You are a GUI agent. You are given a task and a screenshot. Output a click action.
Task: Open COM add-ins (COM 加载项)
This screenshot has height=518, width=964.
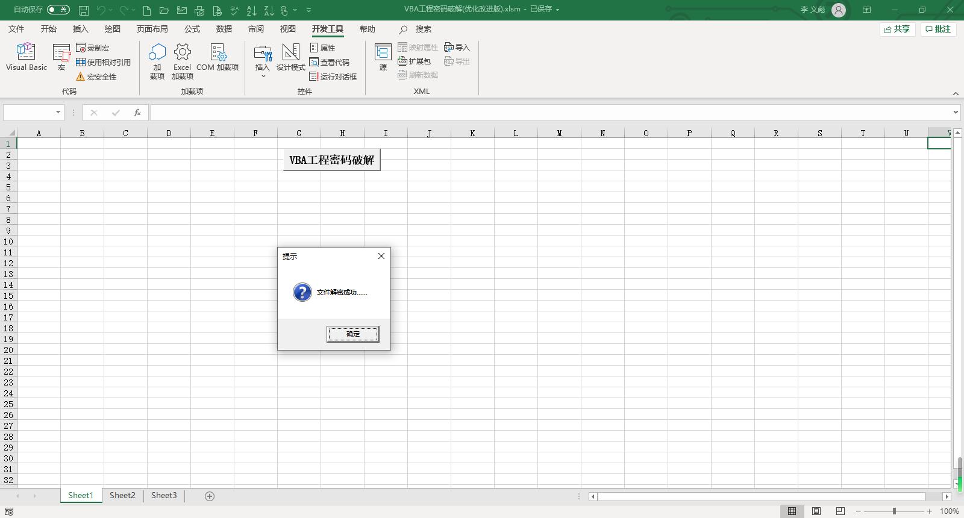tap(218, 57)
